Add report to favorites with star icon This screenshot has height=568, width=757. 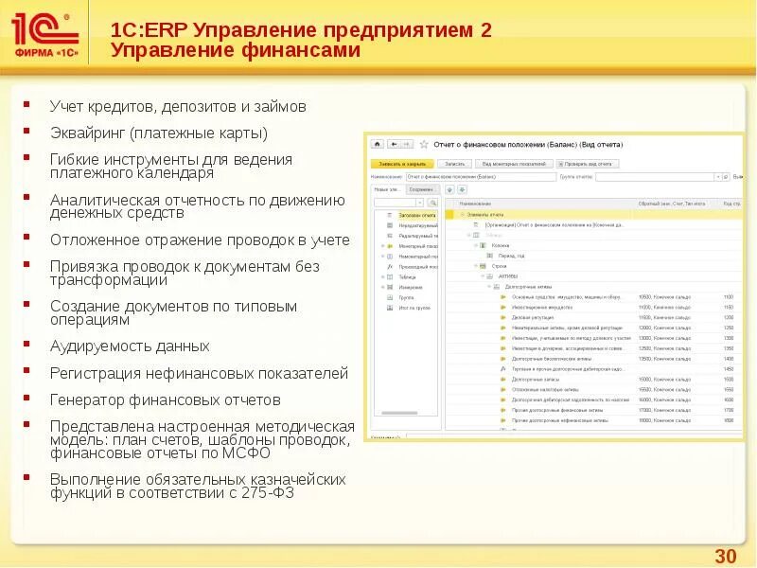point(424,144)
